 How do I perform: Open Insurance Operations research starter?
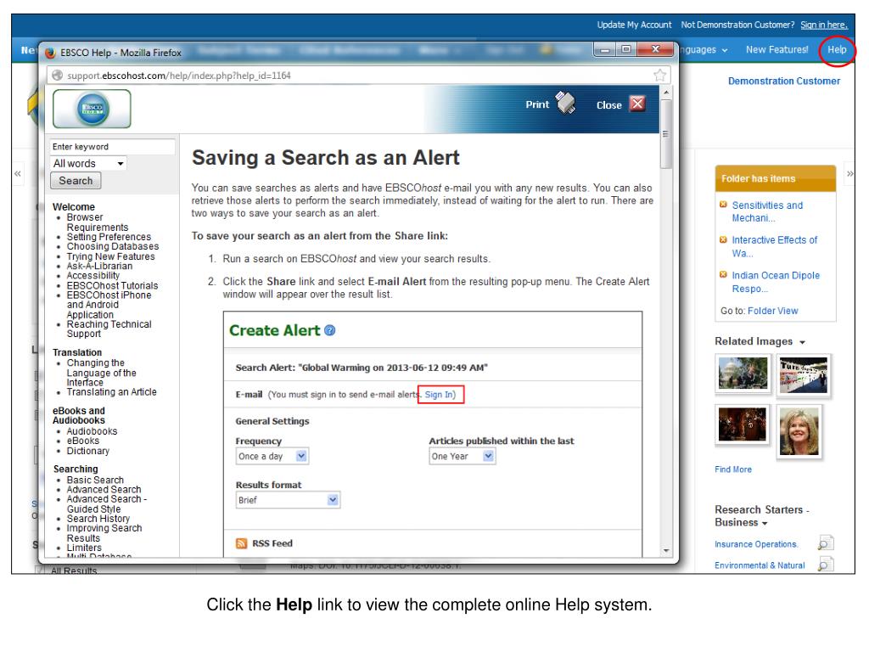[x=756, y=544]
